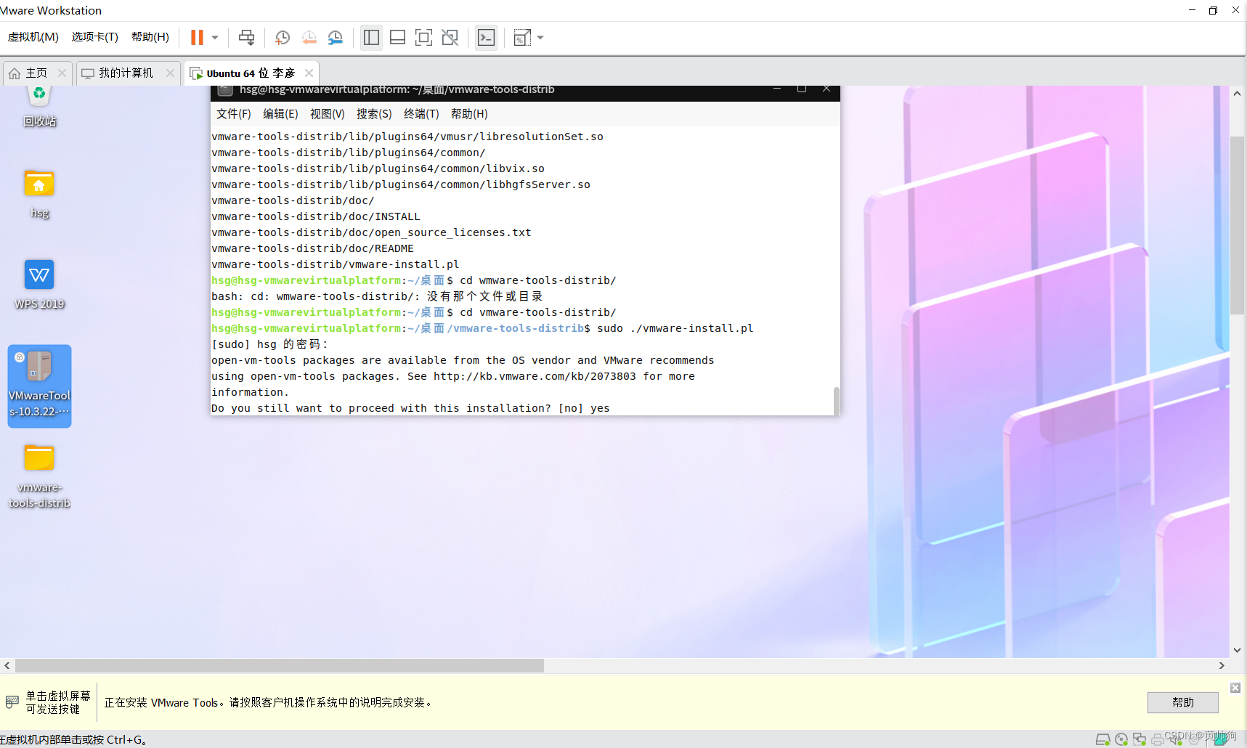Image resolution: width=1247 pixels, height=748 pixels.
Task: Click the keyboard icon in notification bar
Action: click(12, 702)
